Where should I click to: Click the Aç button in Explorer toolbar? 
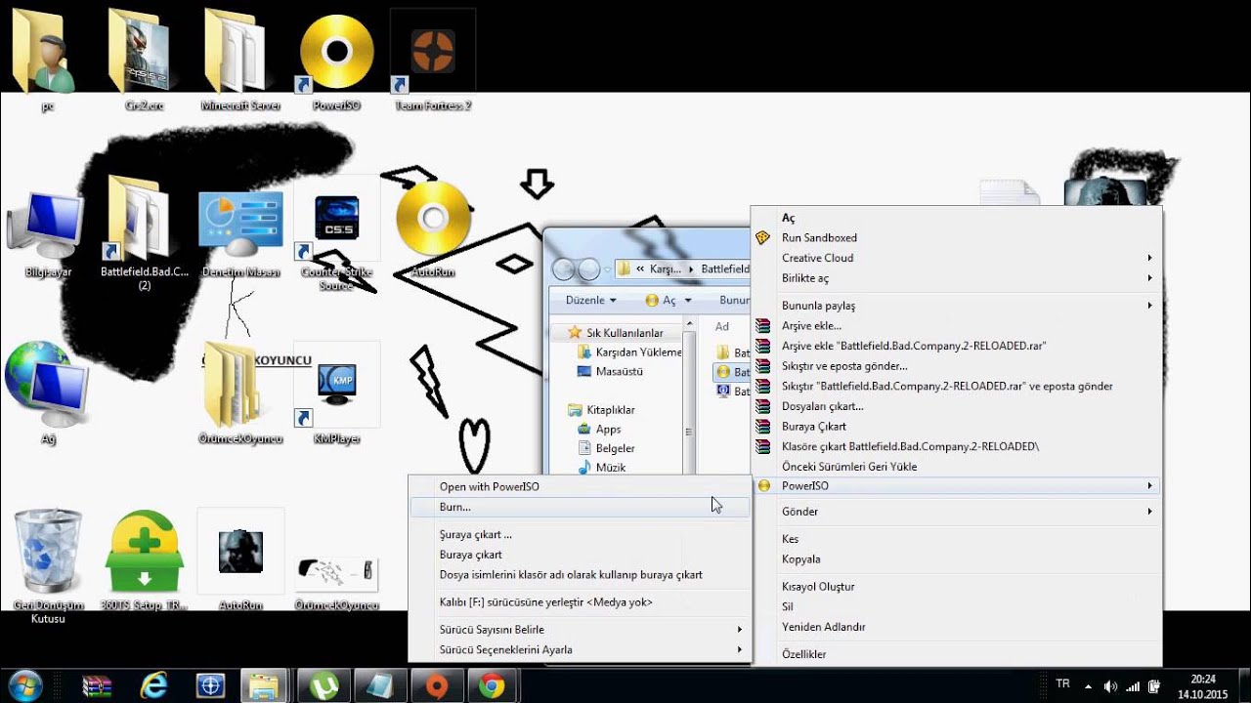tap(661, 301)
